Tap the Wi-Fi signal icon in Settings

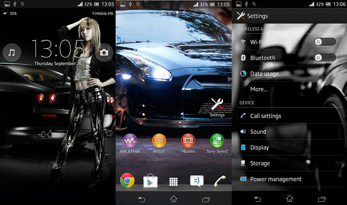(x=243, y=42)
